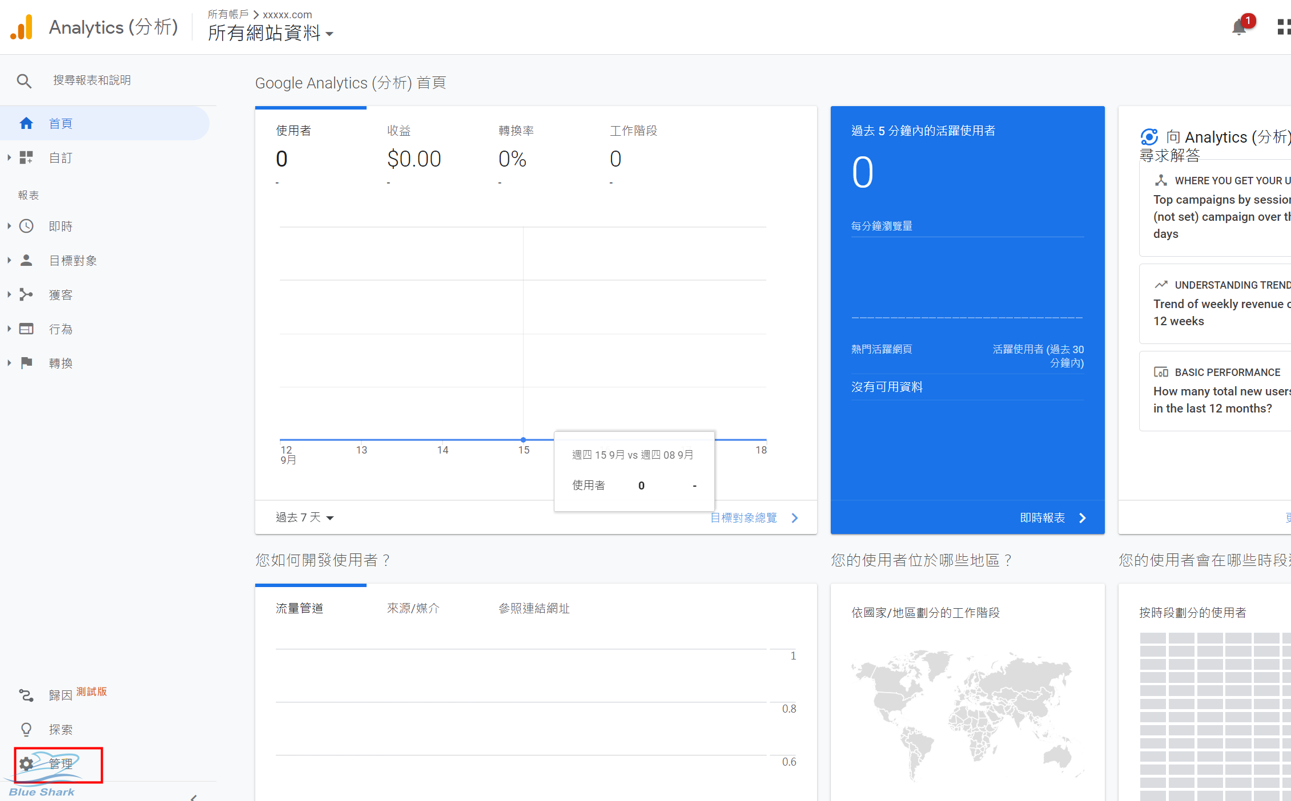Image resolution: width=1291 pixels, height=801 pixels.
Task: Click the home icon beside 首頁
Action: (26, 123)
